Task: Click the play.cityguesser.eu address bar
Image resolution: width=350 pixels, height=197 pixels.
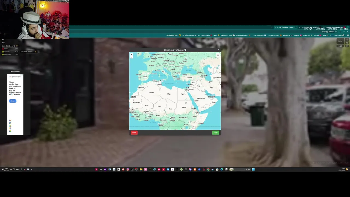Action: [x=328, y=31]
